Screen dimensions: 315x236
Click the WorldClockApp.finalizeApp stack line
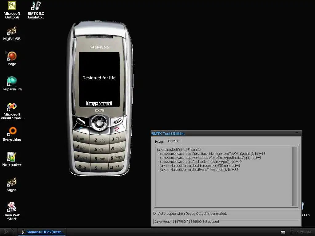(x=209, y=158)
